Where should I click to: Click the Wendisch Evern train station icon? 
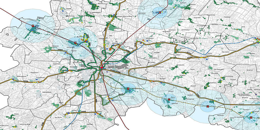(x=128, y=89)
